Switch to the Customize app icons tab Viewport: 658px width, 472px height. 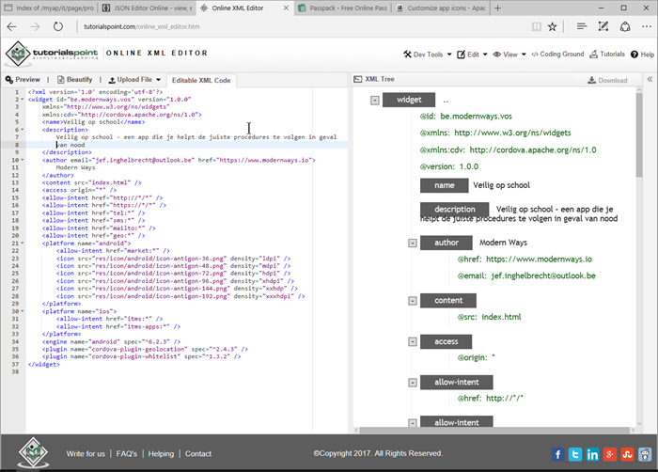(x=441, y=8)
